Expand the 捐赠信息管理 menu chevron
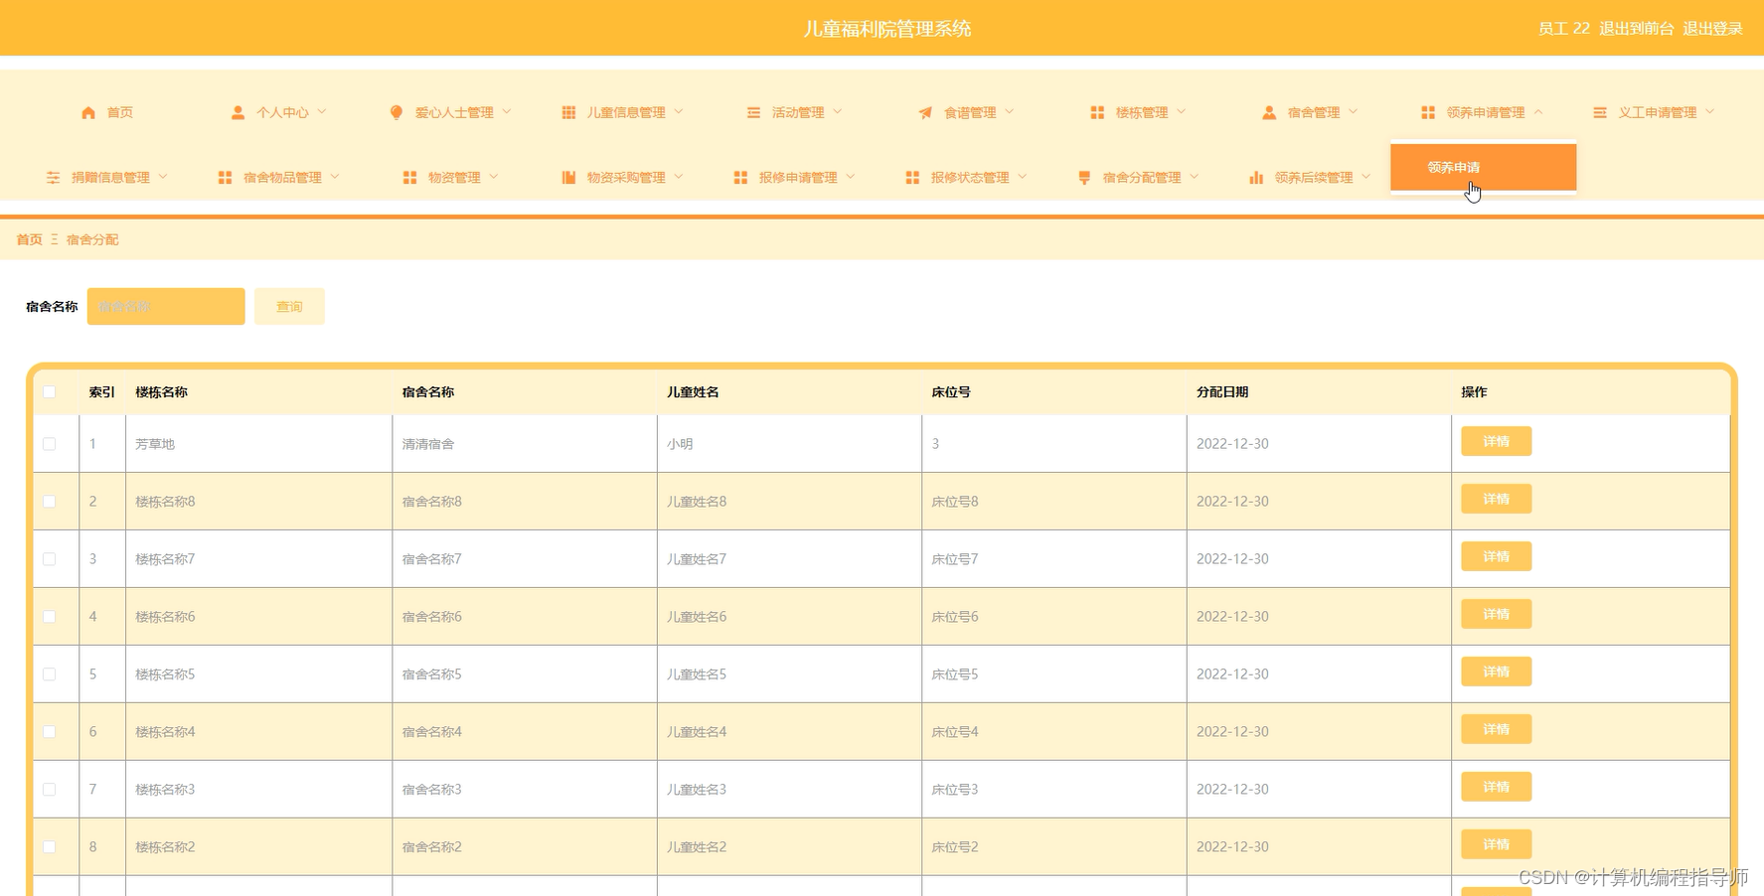 pyautogui.click(x=163, y=176)
